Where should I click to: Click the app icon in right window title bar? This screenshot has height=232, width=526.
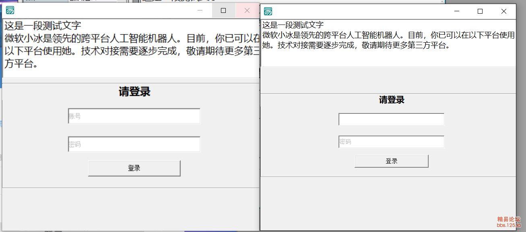point(268,11)
